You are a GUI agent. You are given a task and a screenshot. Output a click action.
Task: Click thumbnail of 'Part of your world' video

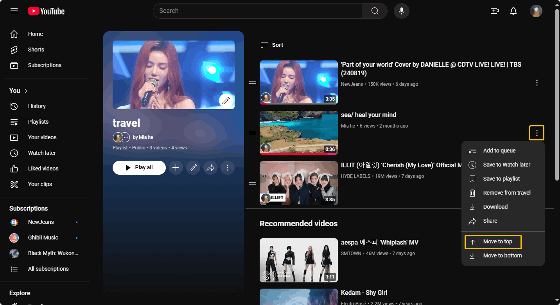299,82
